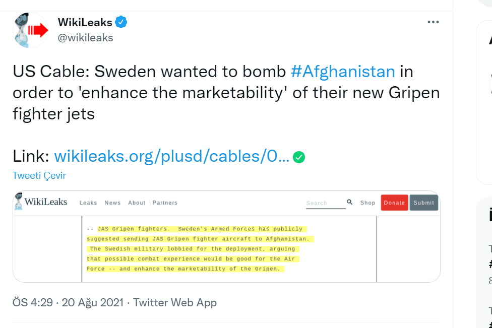Click the magnifier search icon in the embedded image

[x=350, y=202]
